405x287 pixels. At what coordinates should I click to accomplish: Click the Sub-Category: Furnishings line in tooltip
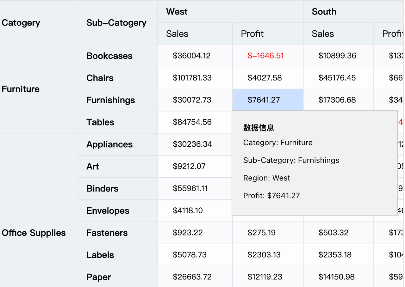click(x=291, y=160)
